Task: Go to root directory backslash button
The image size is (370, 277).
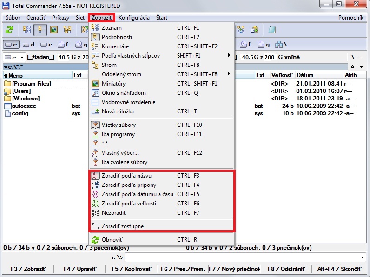Action: pos(353,57)
